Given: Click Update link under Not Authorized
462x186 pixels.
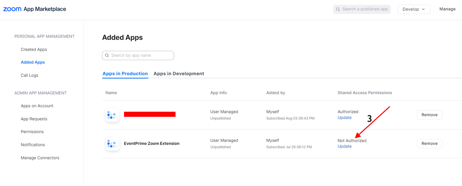Looking at the screenshot, I should click(344, 146).
